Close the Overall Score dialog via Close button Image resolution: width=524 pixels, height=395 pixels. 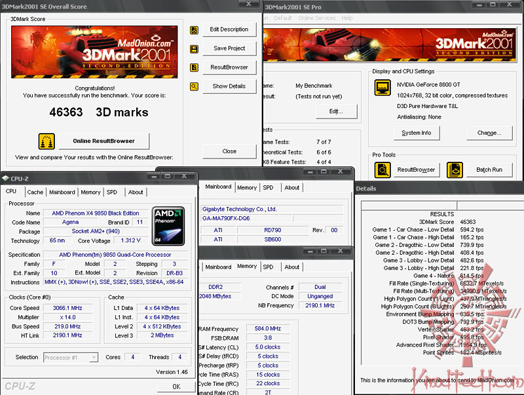tap(229, 151)
